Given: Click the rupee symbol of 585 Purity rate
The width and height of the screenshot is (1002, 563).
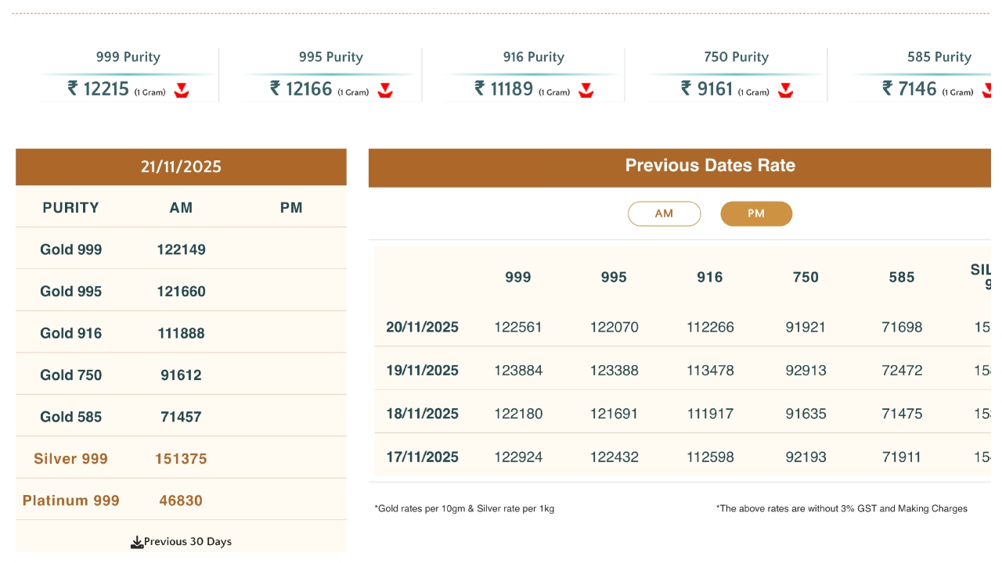Looking at the screenshot, I should [888, 88].
